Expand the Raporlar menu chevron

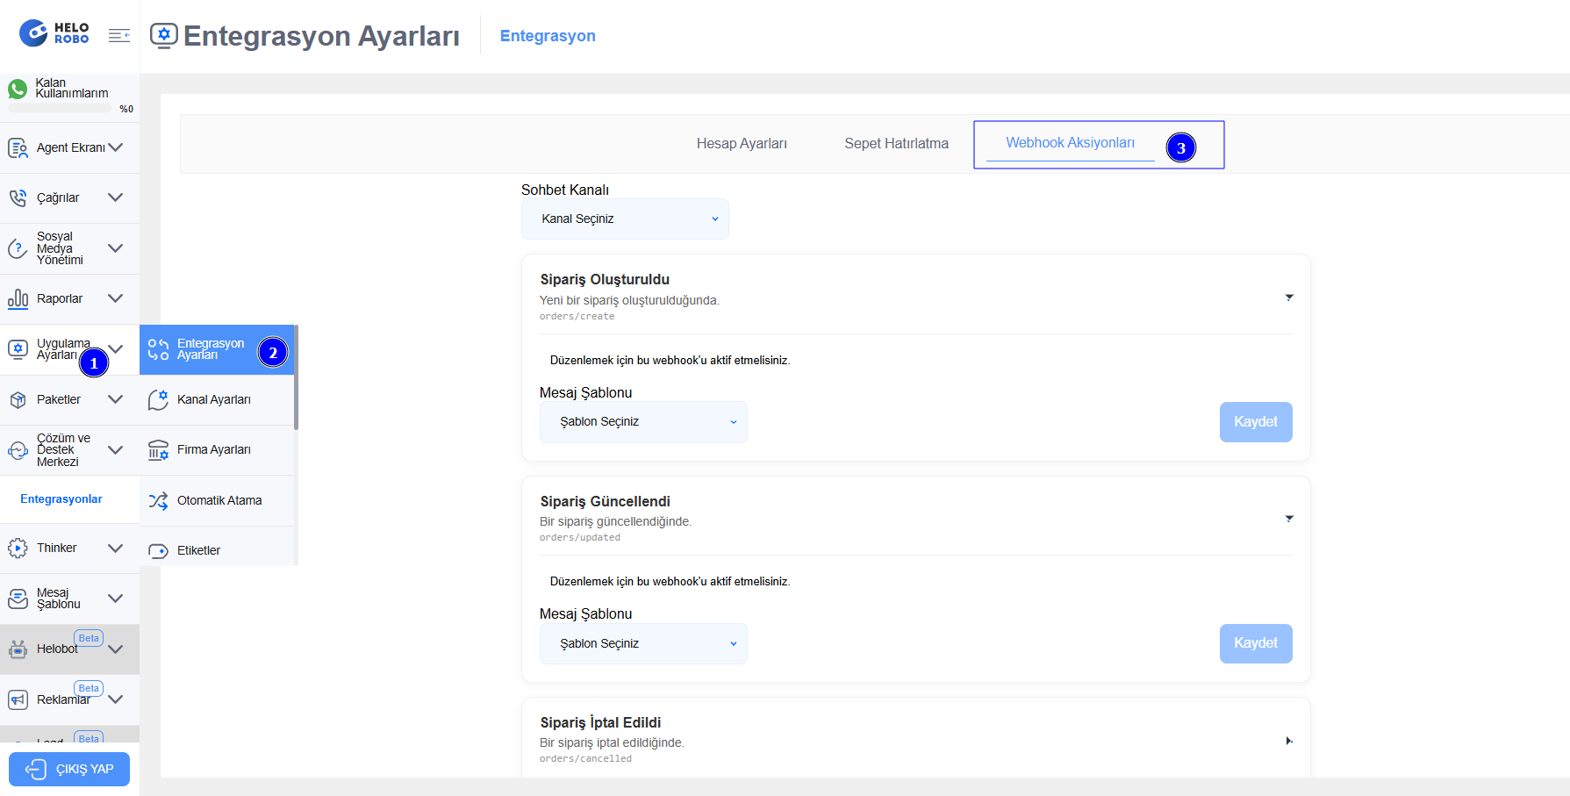coord(115,298)
